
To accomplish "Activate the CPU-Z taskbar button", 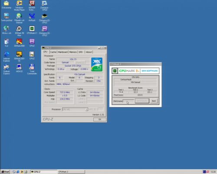I will click(44, 172).
